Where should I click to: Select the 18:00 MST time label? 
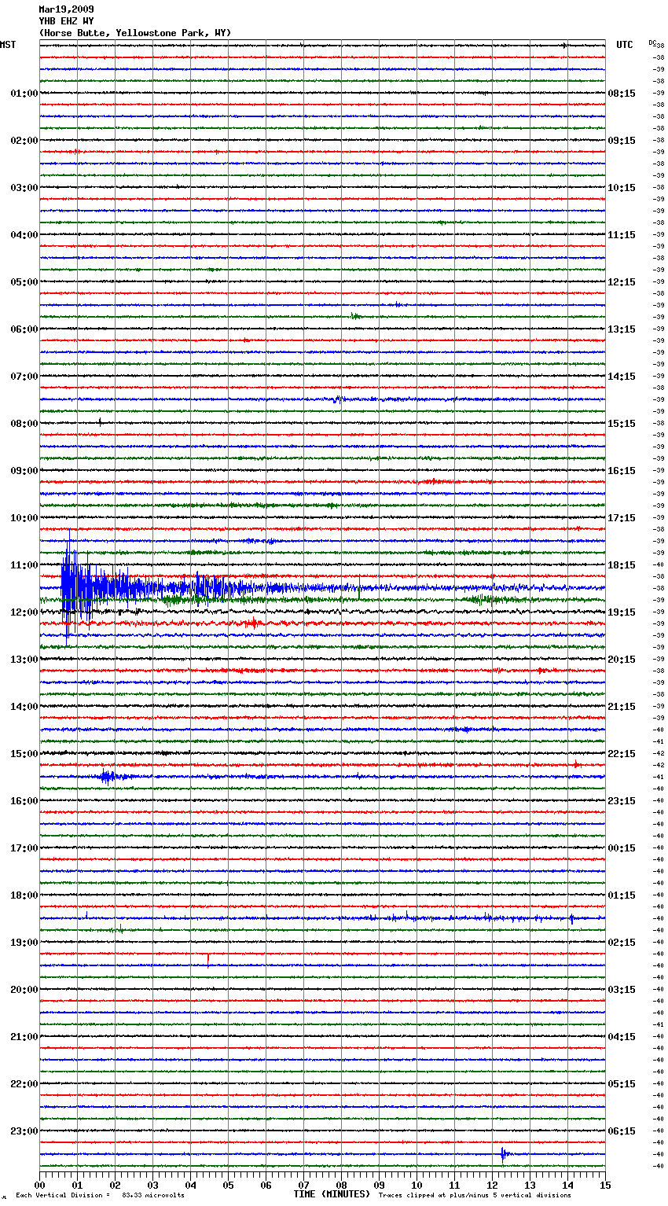24,895
